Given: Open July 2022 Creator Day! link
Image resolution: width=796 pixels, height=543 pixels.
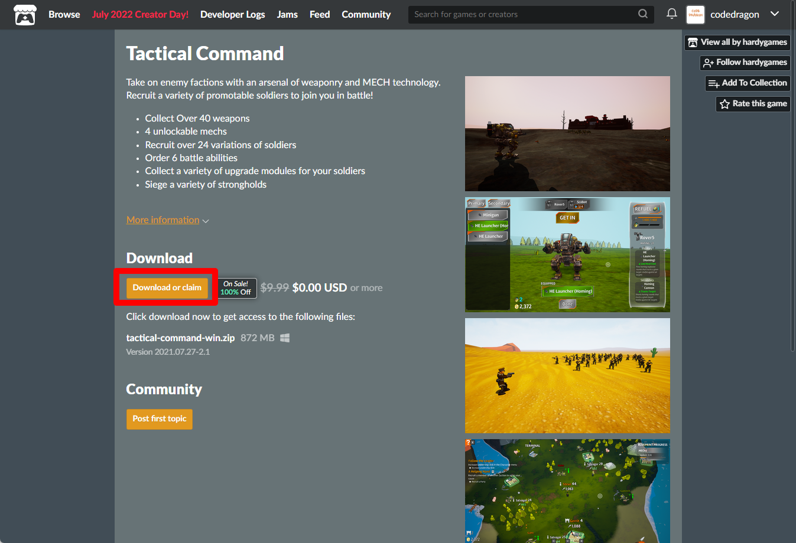Looking at the screenshot, I should [140, 14].
